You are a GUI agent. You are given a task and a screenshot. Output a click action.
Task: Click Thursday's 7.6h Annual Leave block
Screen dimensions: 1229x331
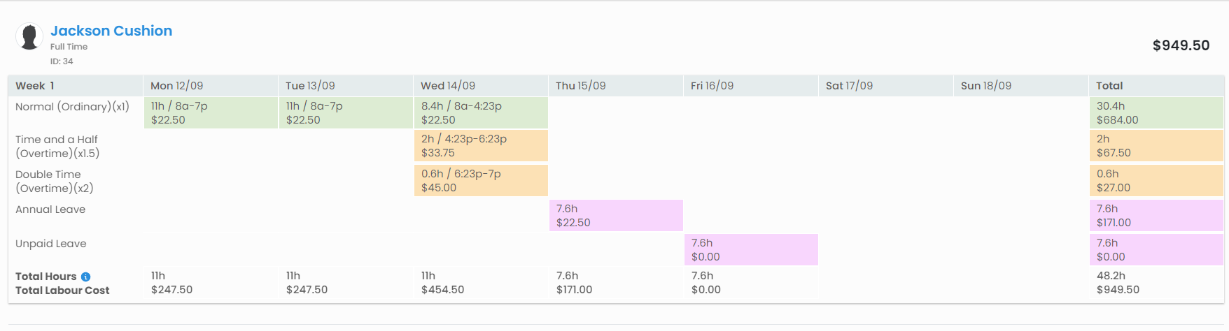point(616,216)
